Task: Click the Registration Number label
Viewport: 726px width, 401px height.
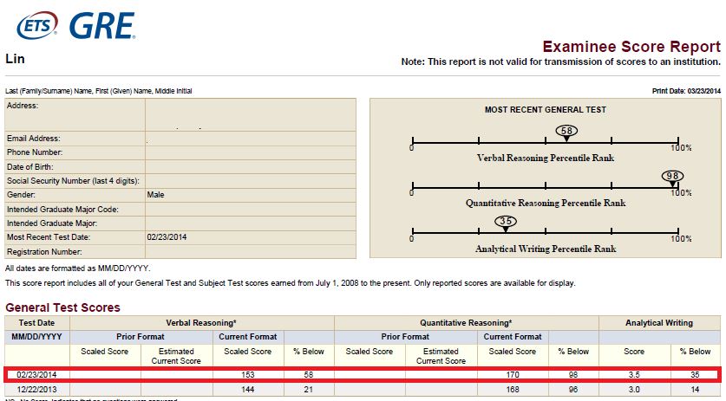Action: tap(44, 252)
